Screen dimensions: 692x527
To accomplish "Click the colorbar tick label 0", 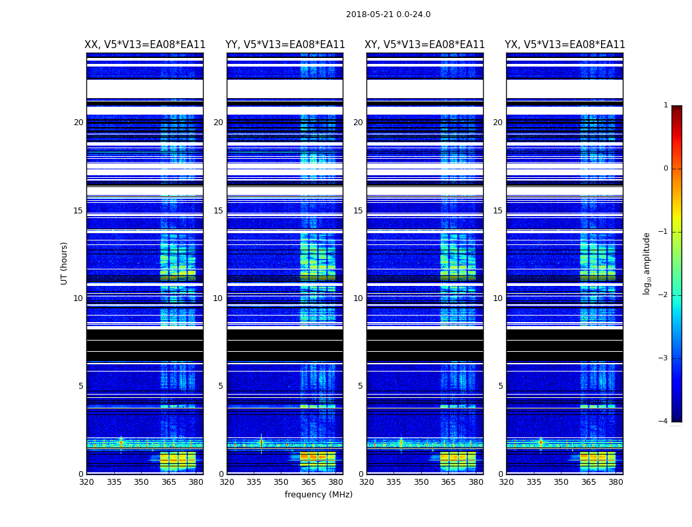I will point(666,169).
